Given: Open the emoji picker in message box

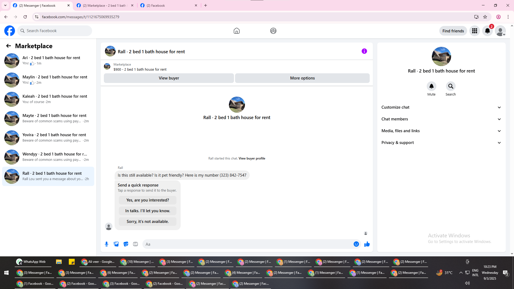Looking at the screenshot, I should pyautogui.click(x=356, y=244).
